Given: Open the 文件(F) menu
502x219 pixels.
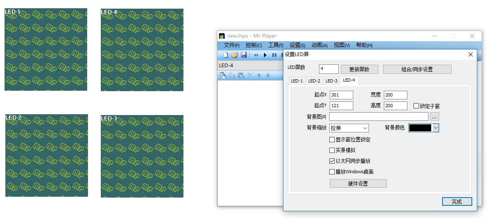Looking at the screenshot, I should pyautogui.click(x=232, y=45).
